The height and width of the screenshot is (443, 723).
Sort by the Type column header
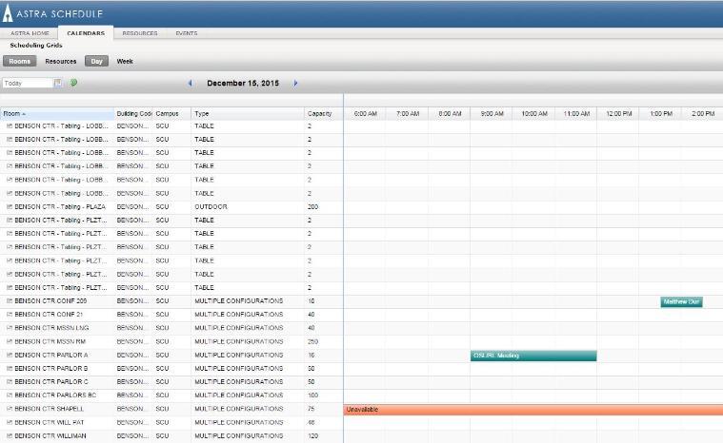coord(202,113)
